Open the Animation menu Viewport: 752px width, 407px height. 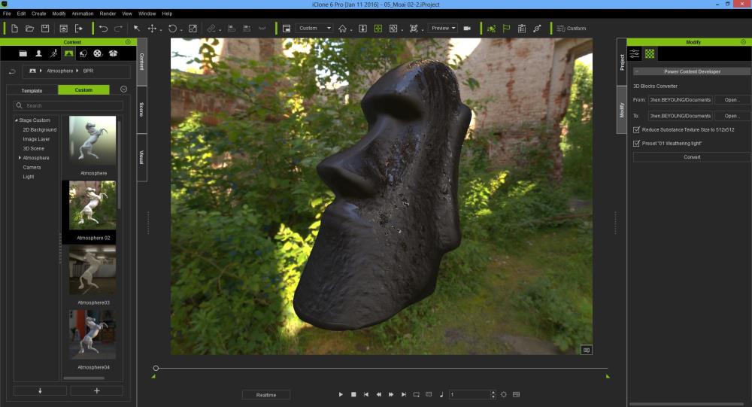(83, 14)
